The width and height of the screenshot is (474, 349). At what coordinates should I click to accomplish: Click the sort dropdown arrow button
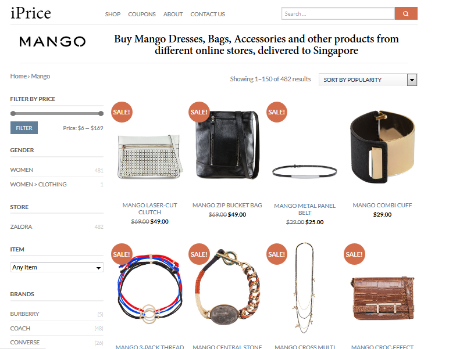click(412, 80)
